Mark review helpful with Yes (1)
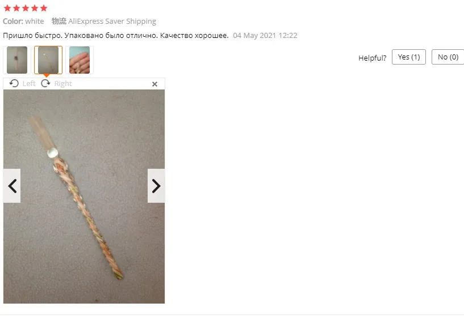 (409, 57)
